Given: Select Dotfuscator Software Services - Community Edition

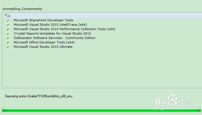Looking at the screenshot, I should (55, 38).
